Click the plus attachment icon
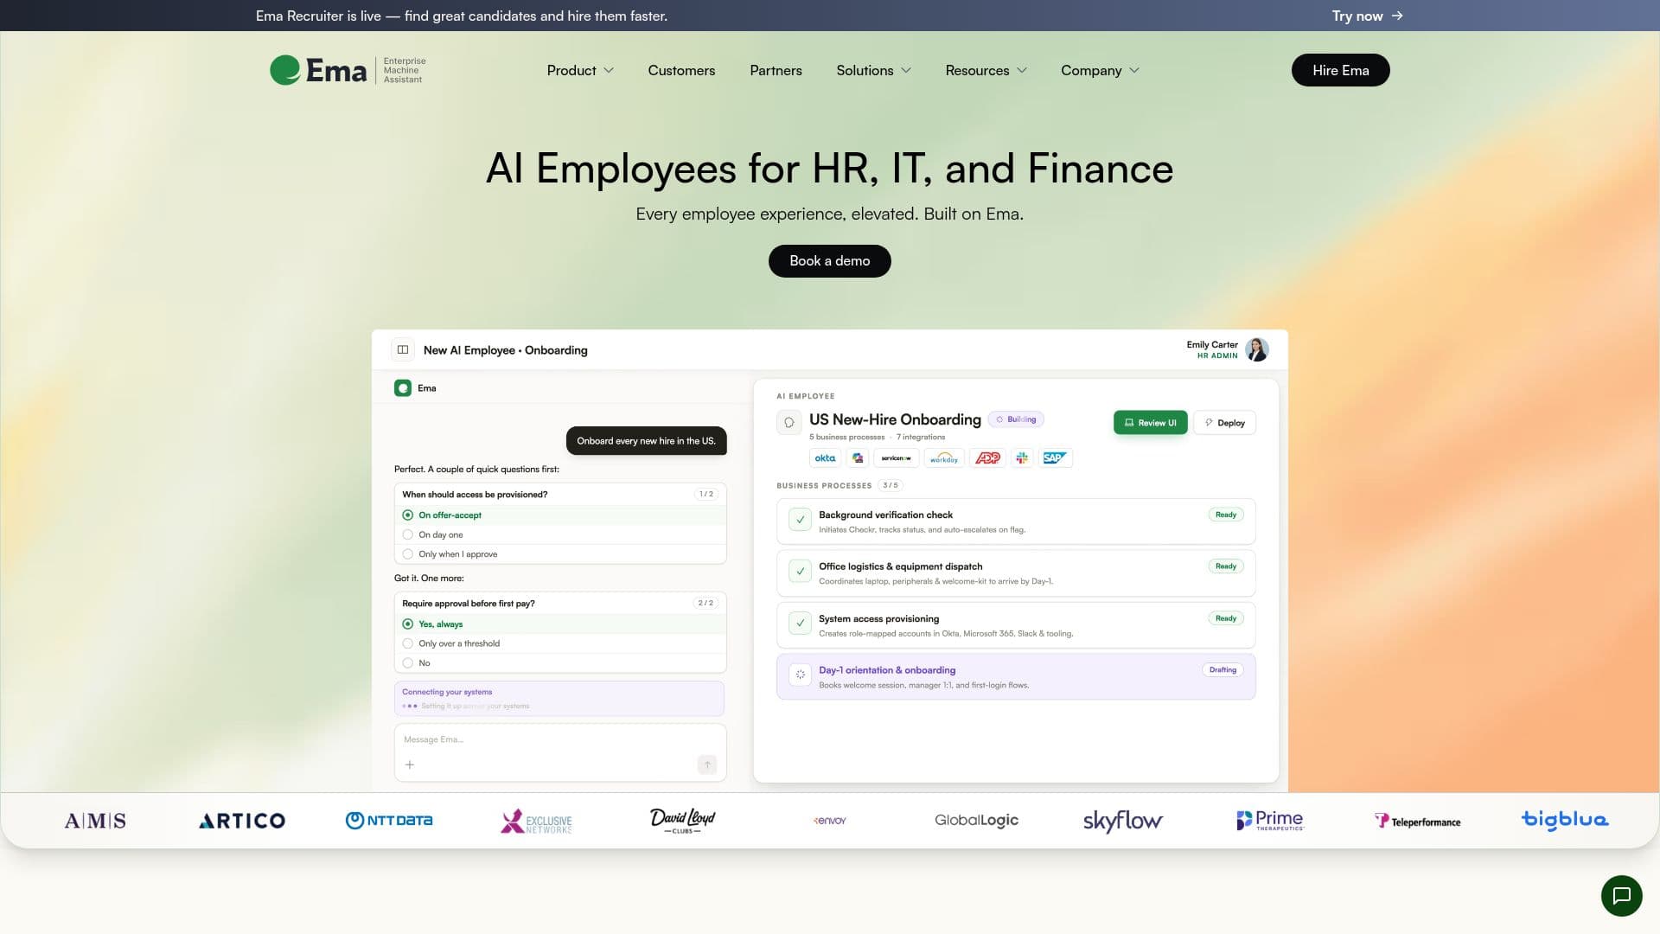The image size is (1660, 934). pyautogui.click(x=410, y=764)
